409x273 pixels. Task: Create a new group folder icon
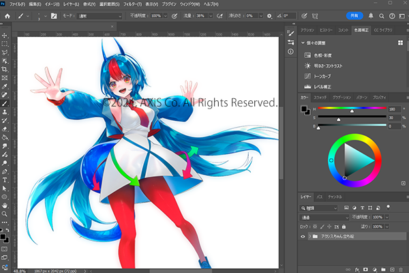point(383,270)
